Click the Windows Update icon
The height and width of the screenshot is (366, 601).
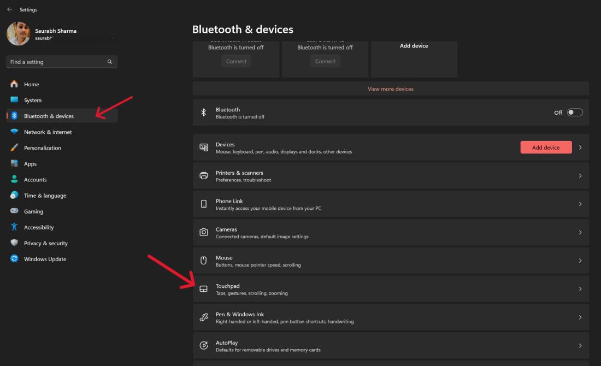(x=14, y=259)
